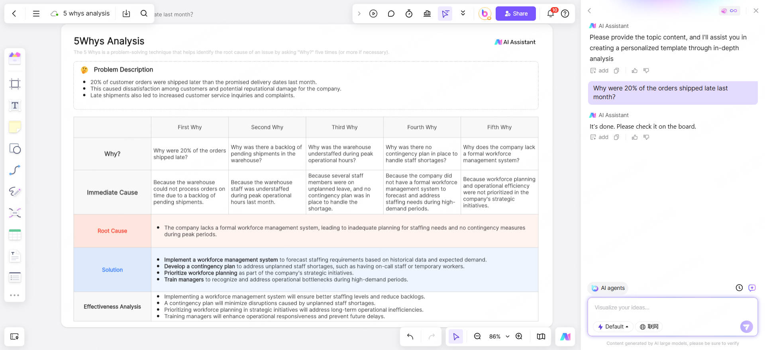The width and height of the screenshot is (765, 350).
Task: Undo the last action
Action: pos(410,336)
